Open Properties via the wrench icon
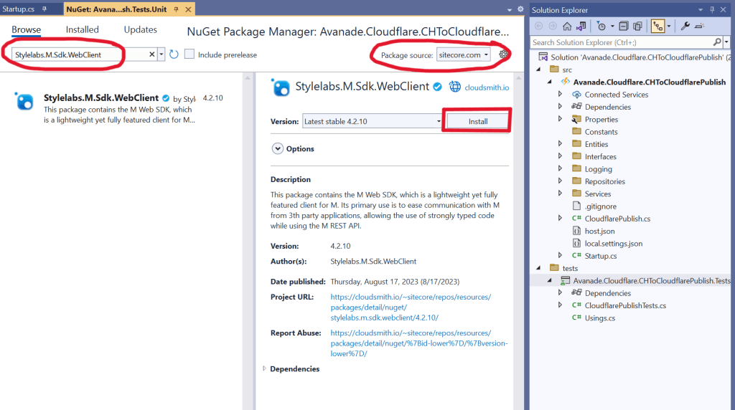Screen dimensions: 735x410 [x=685, y=26]
